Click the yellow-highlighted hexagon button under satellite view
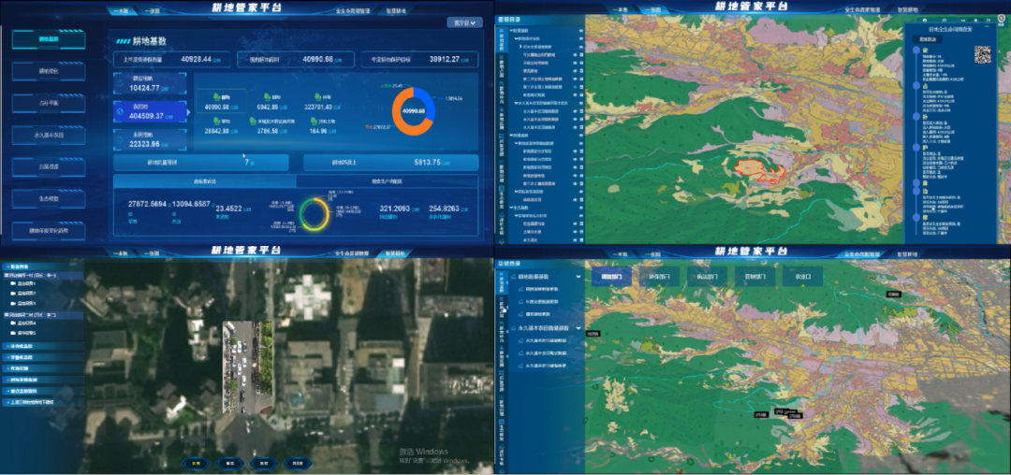Screen dimensions: 1011x475 pyautogui.click(x=198, y=463)
